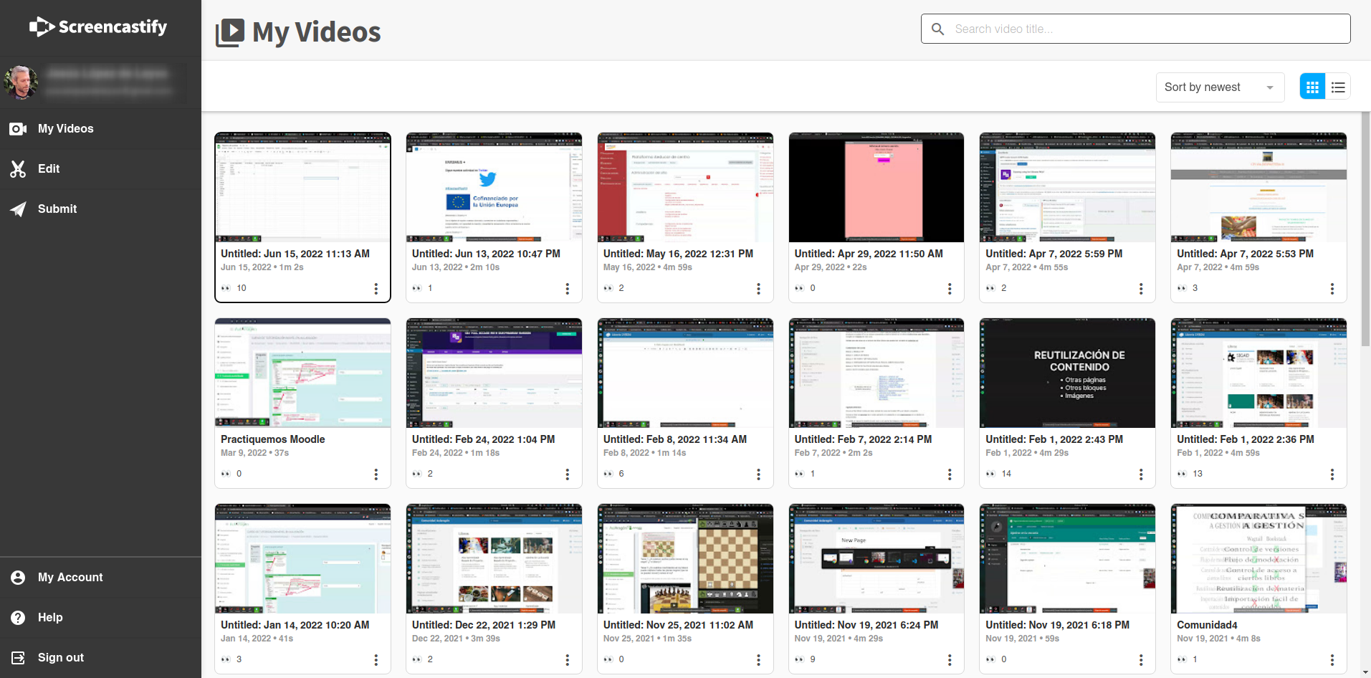Open more options for Jun 15, 2022 video
Screen dimensions: 1371x678
[x=376, y=289]
